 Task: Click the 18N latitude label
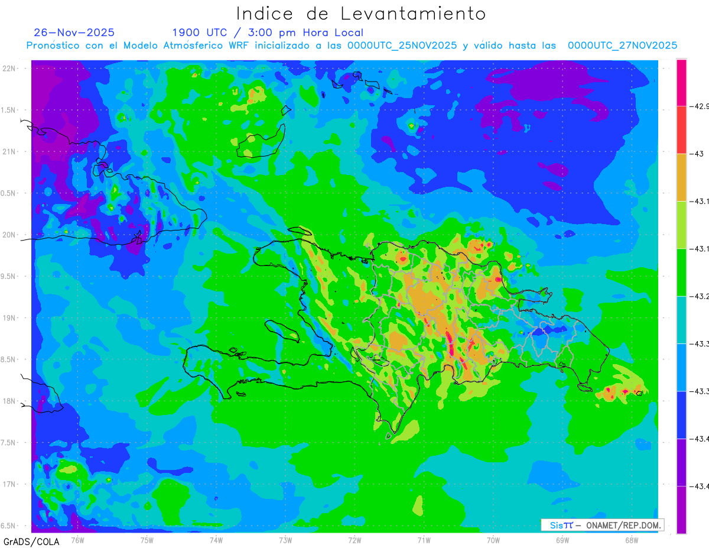[9, 401]
